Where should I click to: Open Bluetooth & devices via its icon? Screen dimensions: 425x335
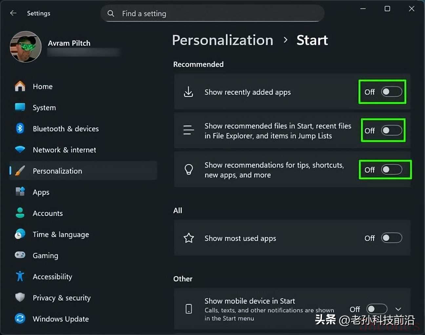point(20,128)
